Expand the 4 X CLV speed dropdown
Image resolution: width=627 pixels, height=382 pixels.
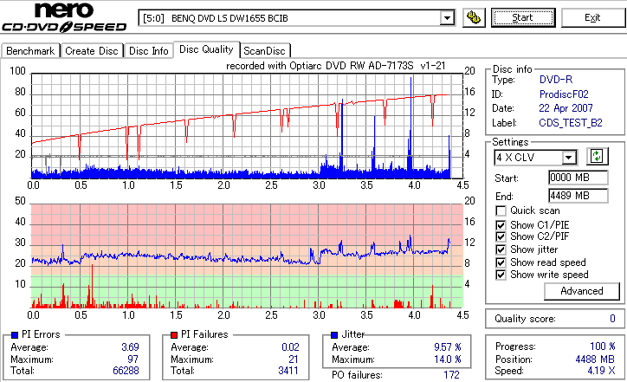pos(568,158)
